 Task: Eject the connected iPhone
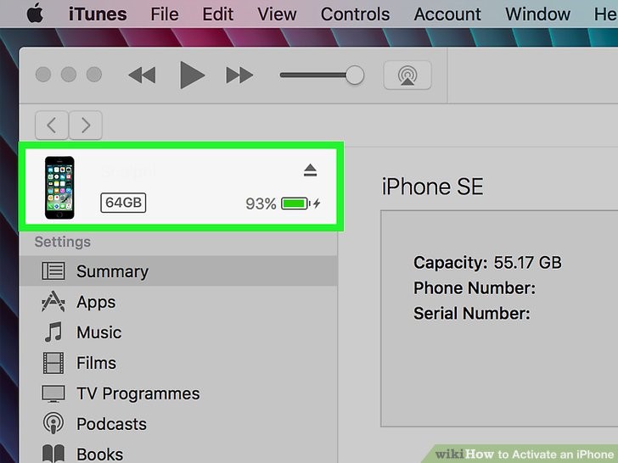coord(310,170)
